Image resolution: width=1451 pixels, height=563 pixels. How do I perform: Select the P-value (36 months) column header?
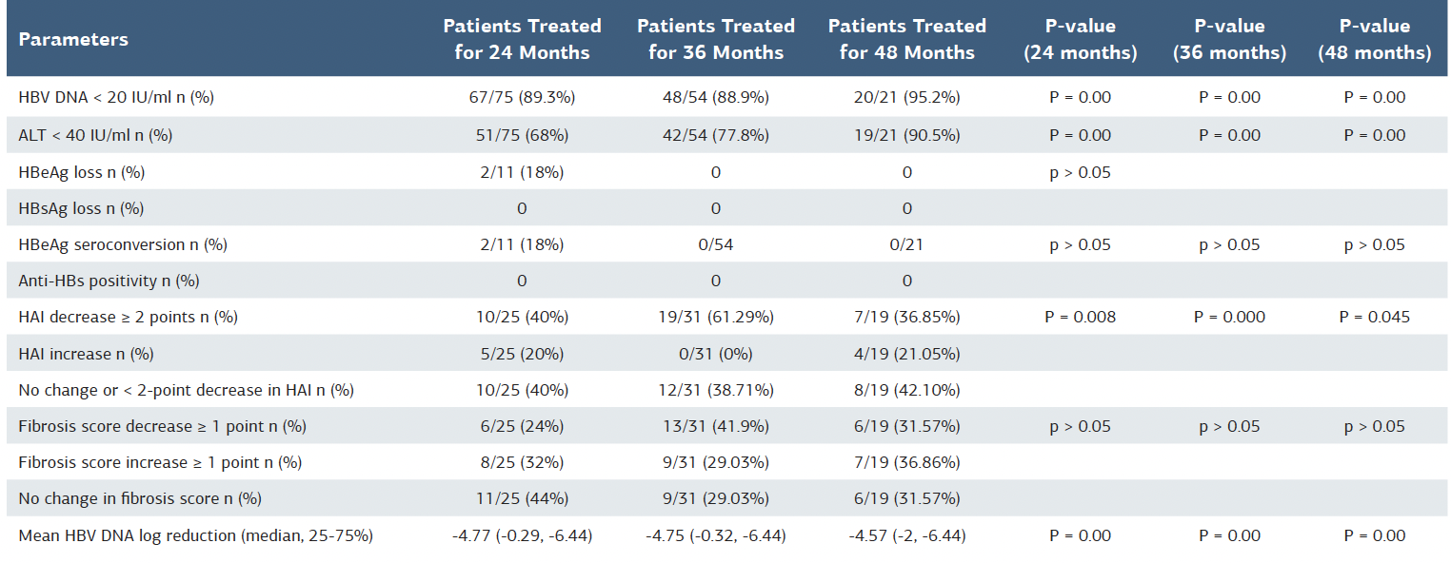pos(1229,39)
